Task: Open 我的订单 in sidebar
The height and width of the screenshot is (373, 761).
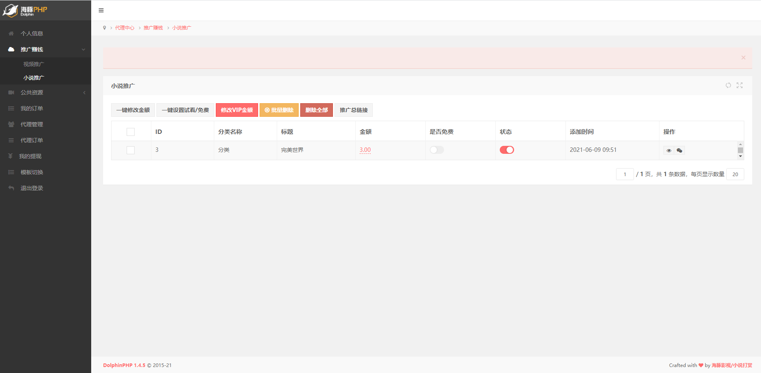Action: coord(32,108)
